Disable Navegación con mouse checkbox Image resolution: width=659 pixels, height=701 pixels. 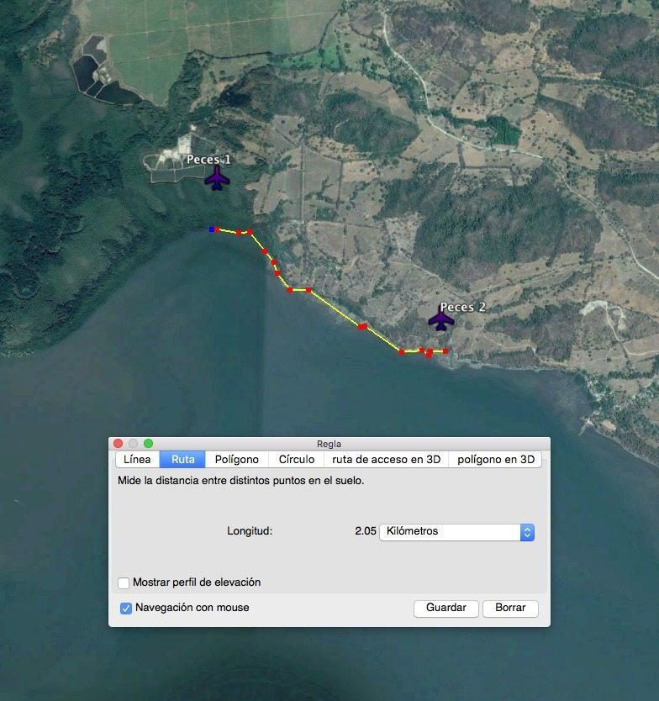pos(125,608)
